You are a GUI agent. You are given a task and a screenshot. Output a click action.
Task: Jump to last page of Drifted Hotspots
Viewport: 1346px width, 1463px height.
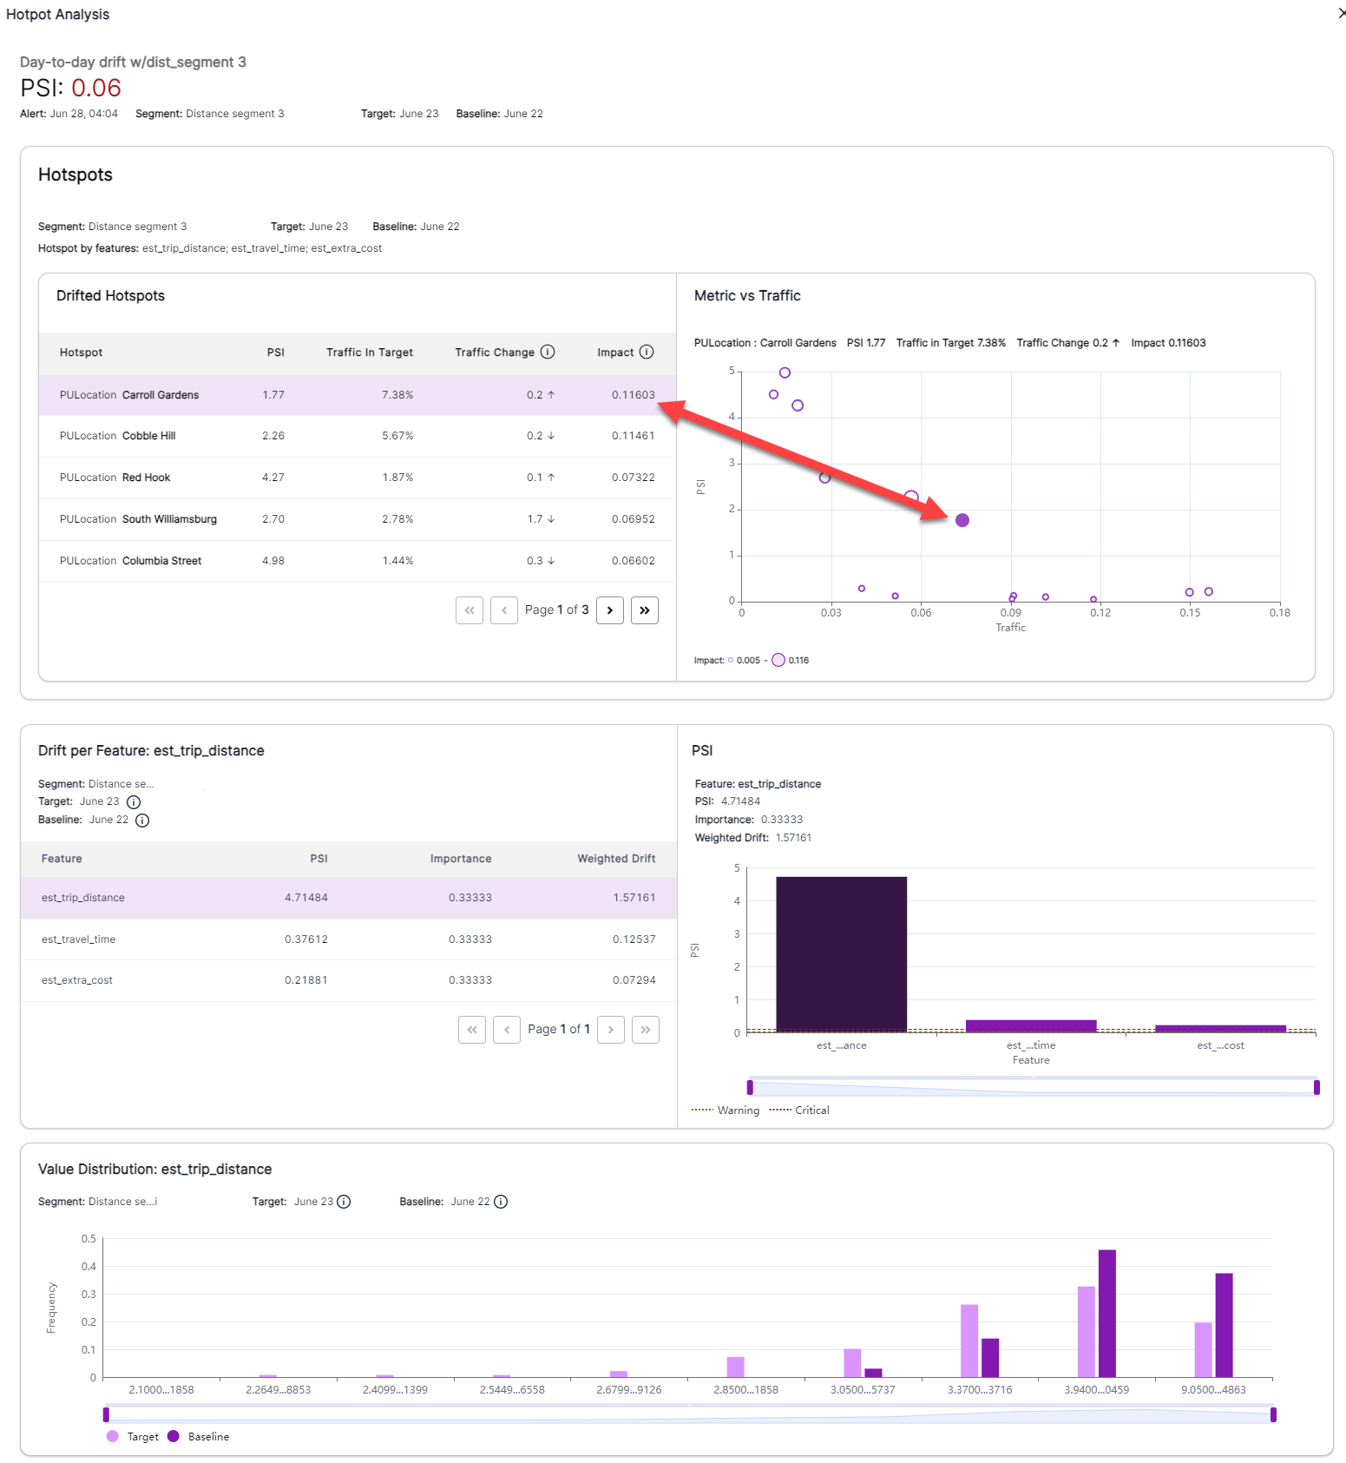(x=645, y=610)
